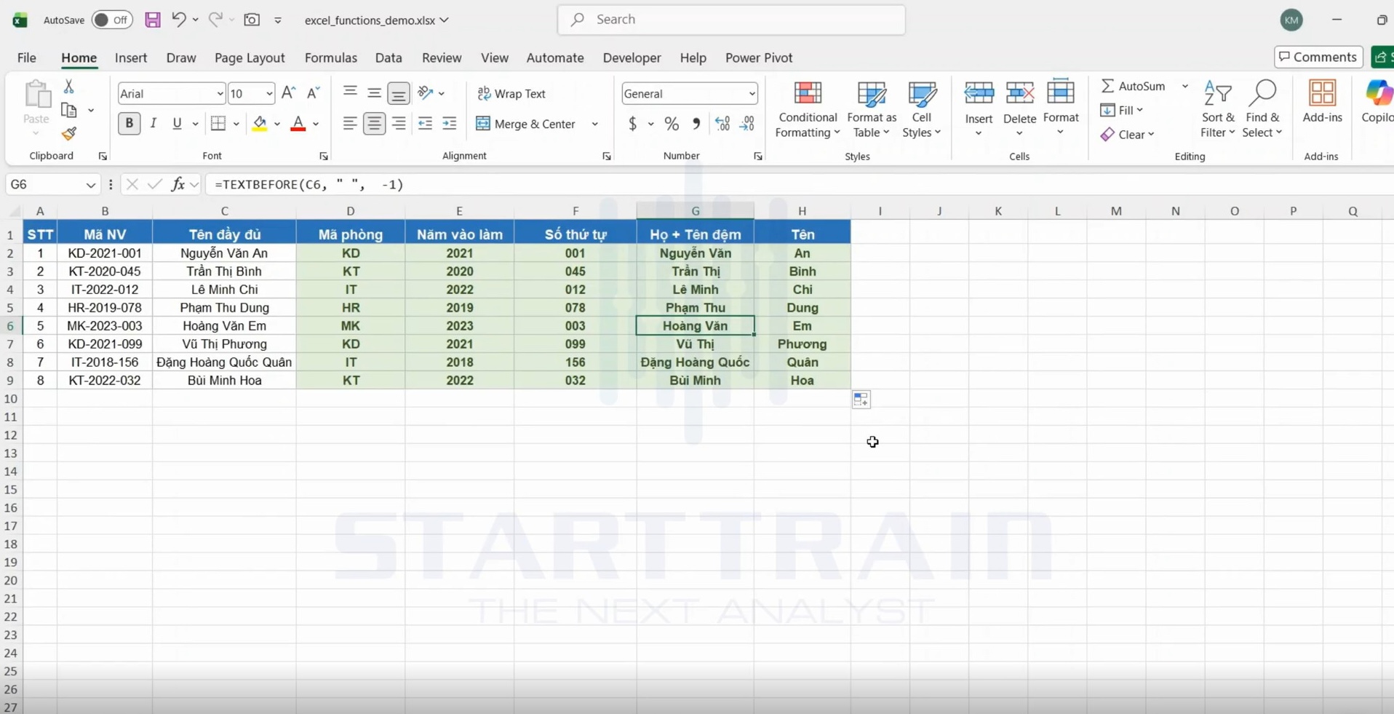
Task: Expand AutoSum dropdown arrow
Action: coord(1184,86)
